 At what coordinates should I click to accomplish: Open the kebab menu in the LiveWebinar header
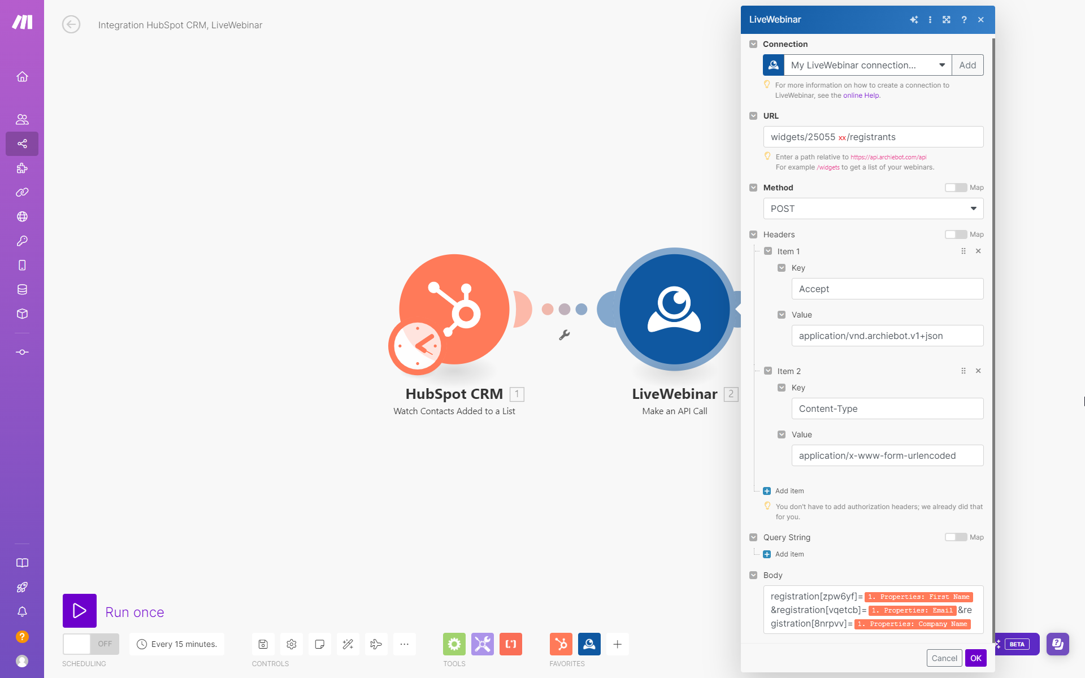pyautogui.click(x=930, y=19)
